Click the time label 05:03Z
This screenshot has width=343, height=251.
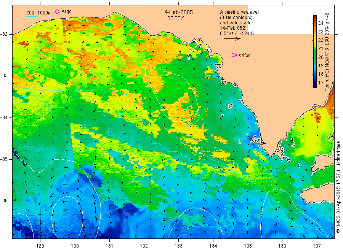(175, 18)
